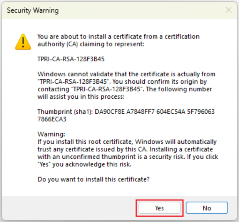Click the "Warning:" heading text
The width and height of the screenshot is (239, 222).
51,134
